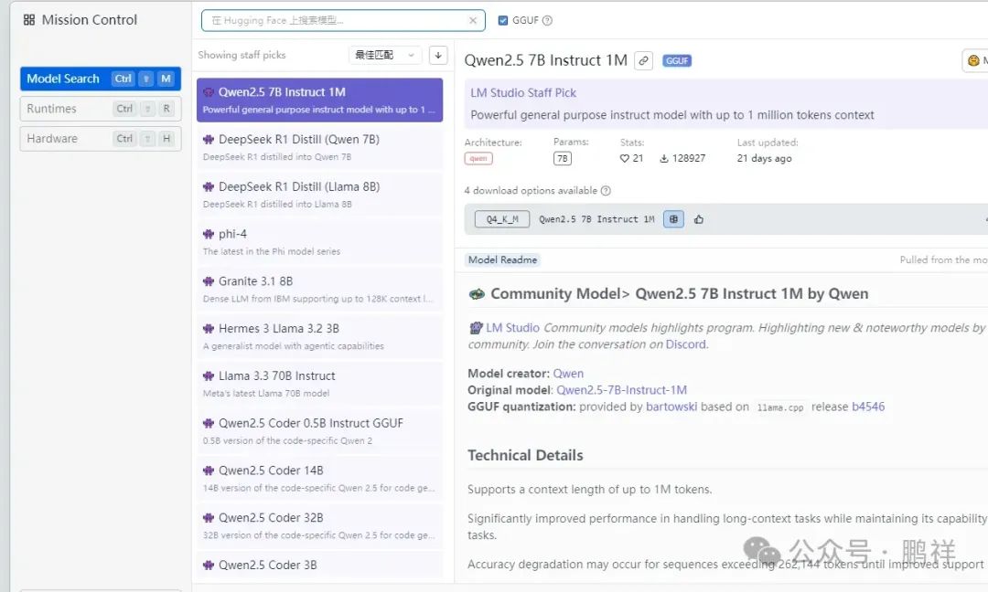Toggle the GGUF checkbox
Image resolution: width=988 pixels, height=592 pixels.
tap(503, 20)
